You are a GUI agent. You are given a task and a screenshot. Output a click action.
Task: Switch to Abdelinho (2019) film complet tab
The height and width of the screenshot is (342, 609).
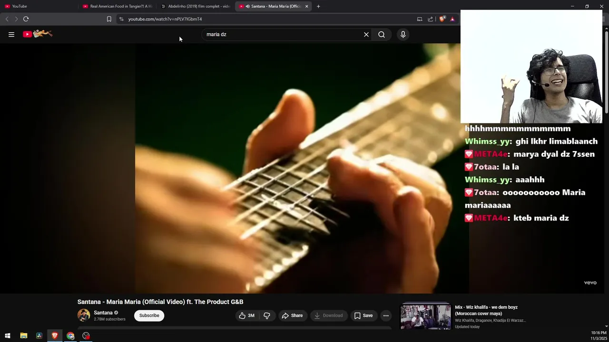point(196,6)
